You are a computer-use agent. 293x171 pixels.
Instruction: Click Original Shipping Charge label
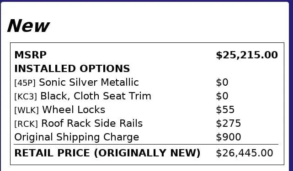(77, 137)
